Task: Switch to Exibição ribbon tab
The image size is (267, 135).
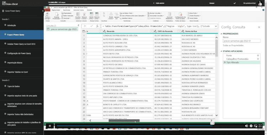Action: pos(89,10)
